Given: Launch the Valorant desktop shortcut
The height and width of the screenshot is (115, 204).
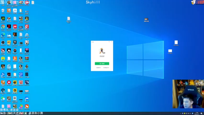Looking at the screenshot, I should click(x=9, y=74).
